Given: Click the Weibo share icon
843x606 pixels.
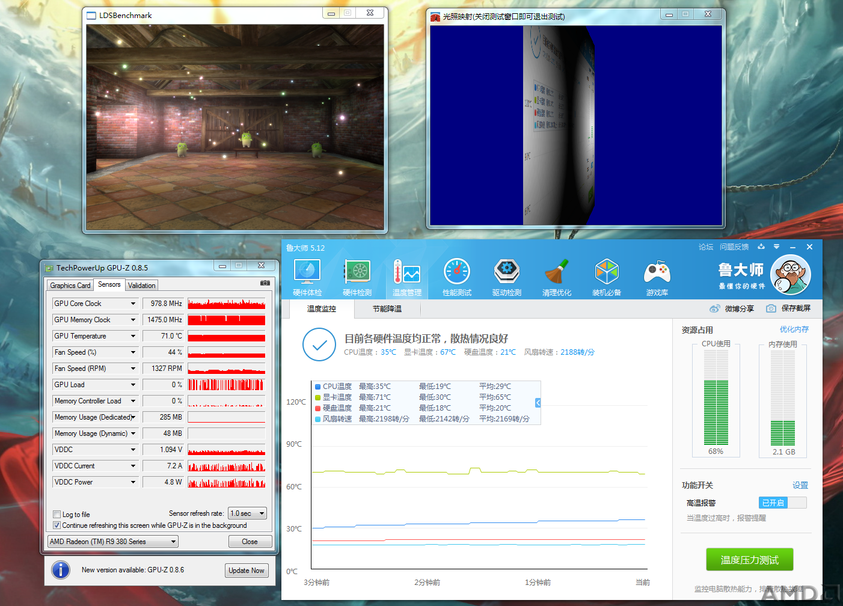Looking at the screenshot, I should 714,308.
